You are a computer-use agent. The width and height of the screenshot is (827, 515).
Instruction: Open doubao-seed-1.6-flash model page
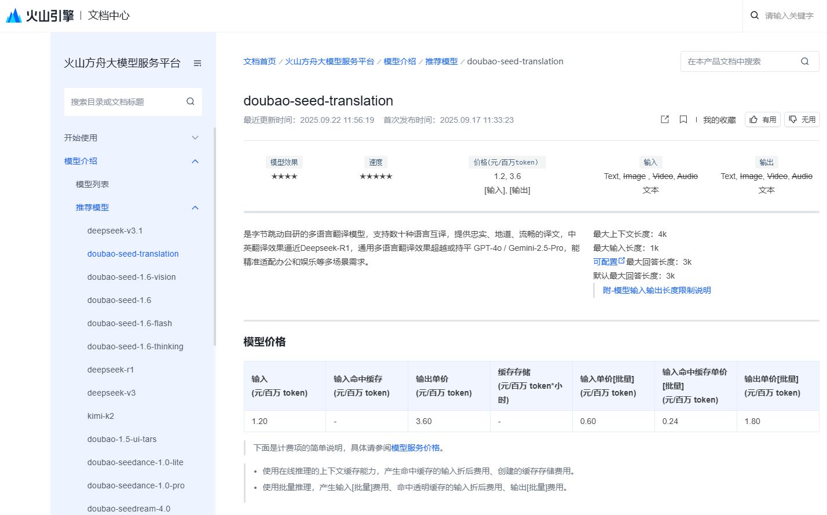(x=130, y=323)
